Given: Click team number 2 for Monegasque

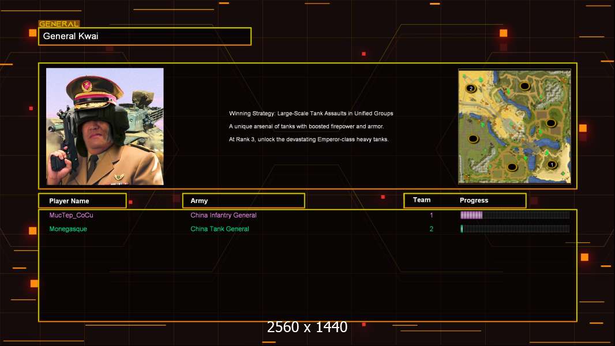Looking at the screenshot, I should click(x=432, y=229).
